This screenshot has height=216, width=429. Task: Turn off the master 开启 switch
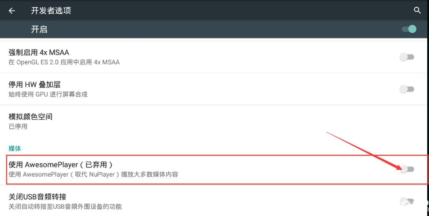pos(409,29)
